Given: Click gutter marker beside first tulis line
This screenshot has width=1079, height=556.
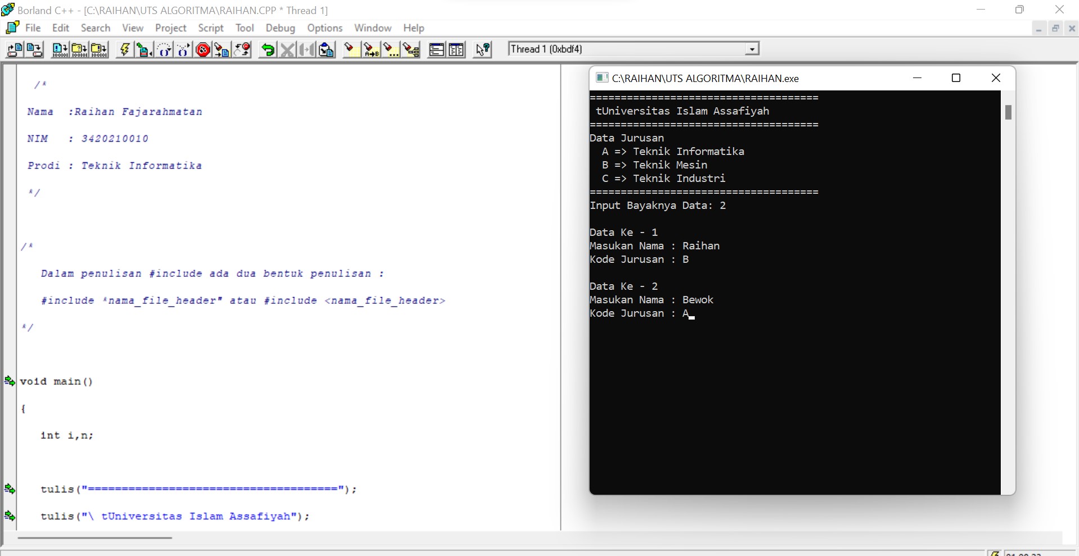Looking at the screenshot, I should coord(10,489).
